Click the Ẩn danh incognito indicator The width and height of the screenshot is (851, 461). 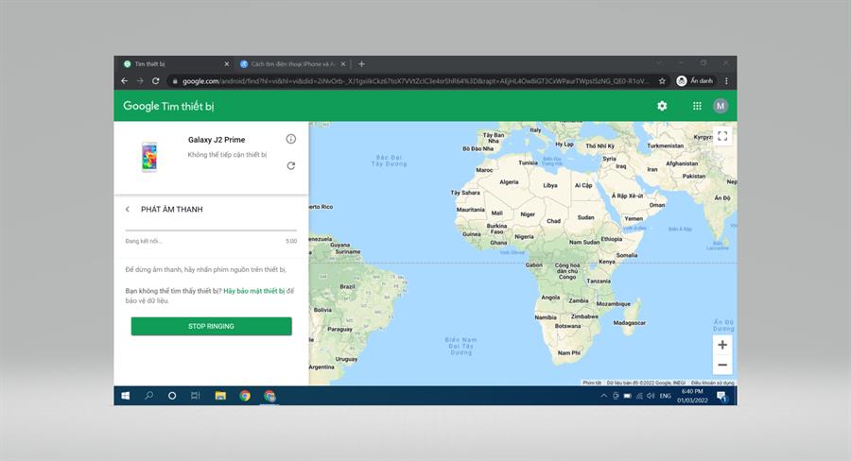(x=695, y=81)
